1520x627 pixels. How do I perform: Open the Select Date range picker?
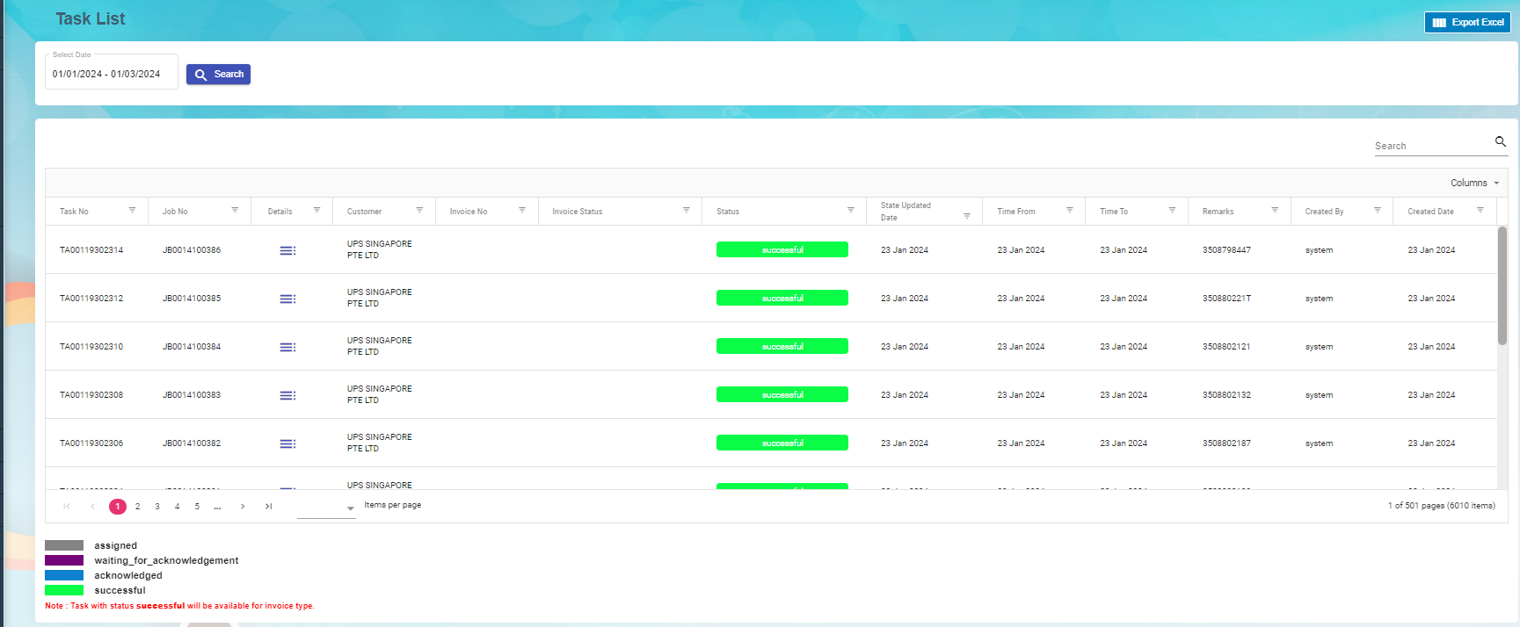pyautogui.click(x=111, y=74)
